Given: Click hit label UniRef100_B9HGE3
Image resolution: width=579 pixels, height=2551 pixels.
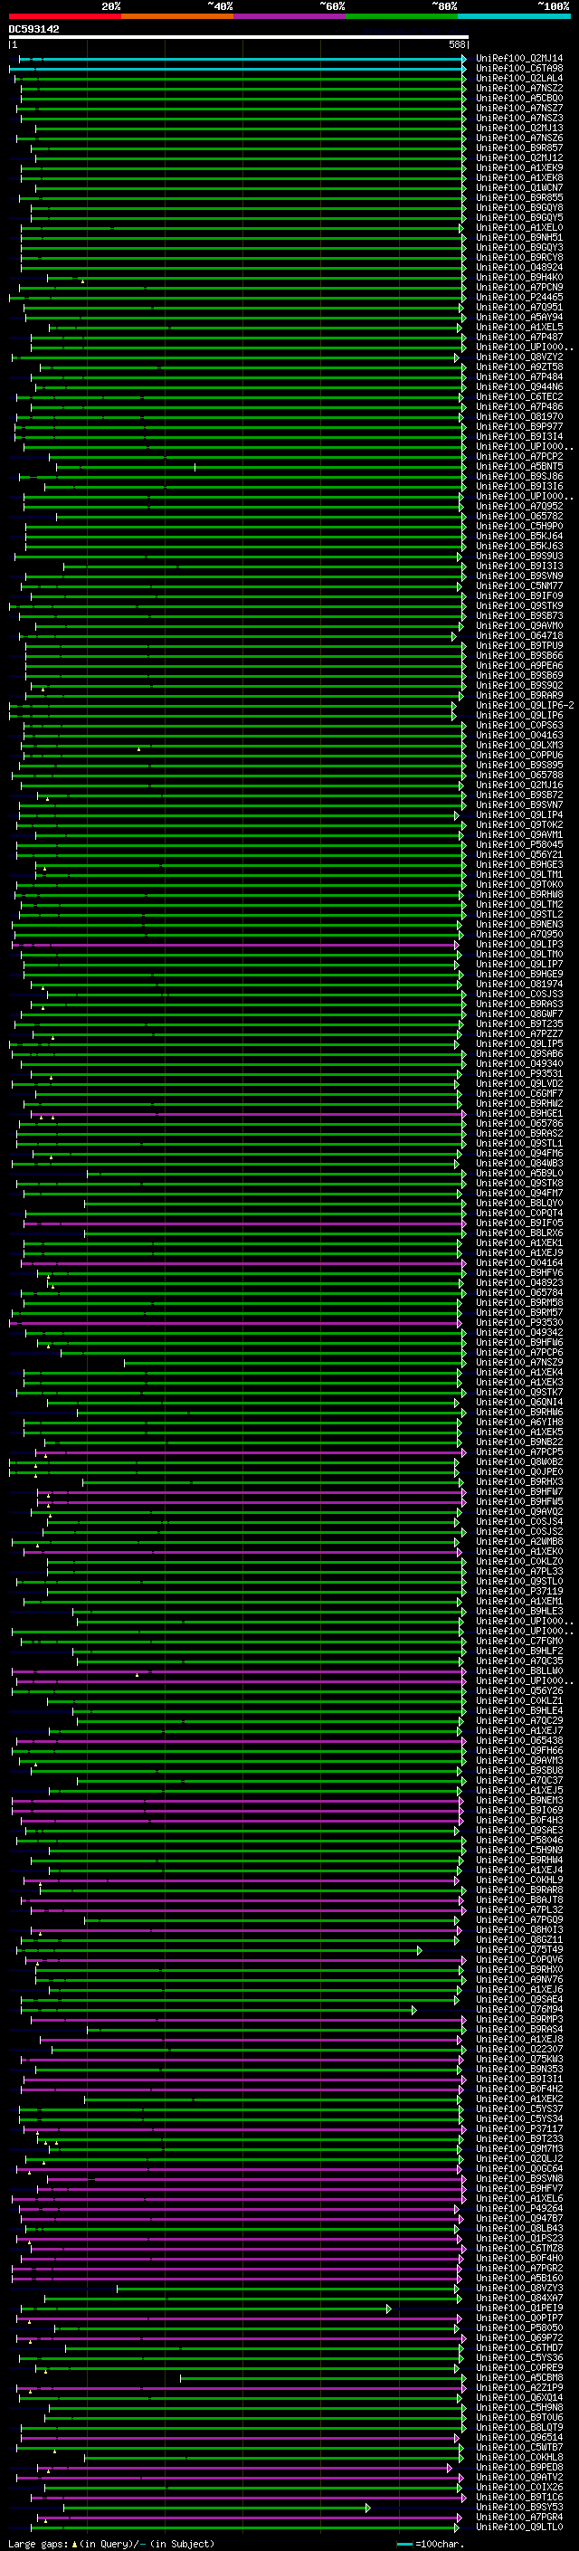Looking at the screenshot, I should tap(519, 864).
